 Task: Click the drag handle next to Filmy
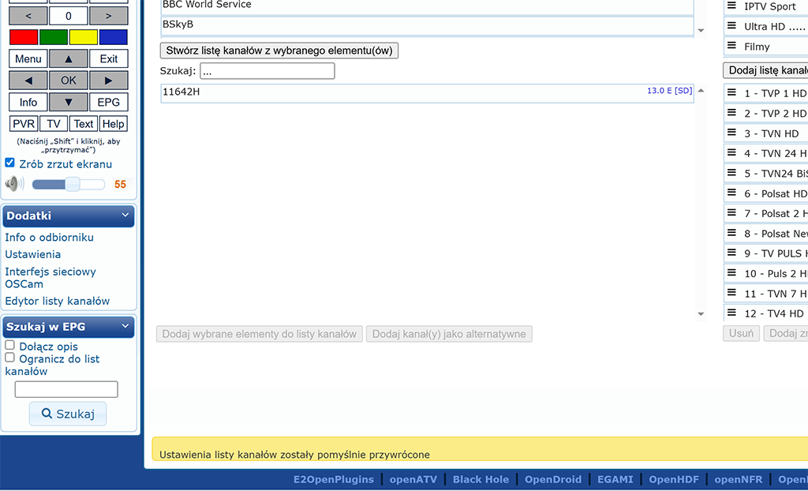(x=731, y=47)
